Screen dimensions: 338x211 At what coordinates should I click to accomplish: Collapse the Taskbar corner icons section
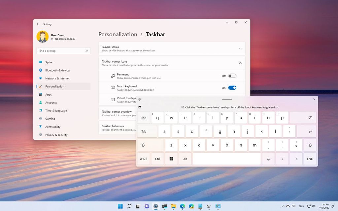(x=240, y=63)
